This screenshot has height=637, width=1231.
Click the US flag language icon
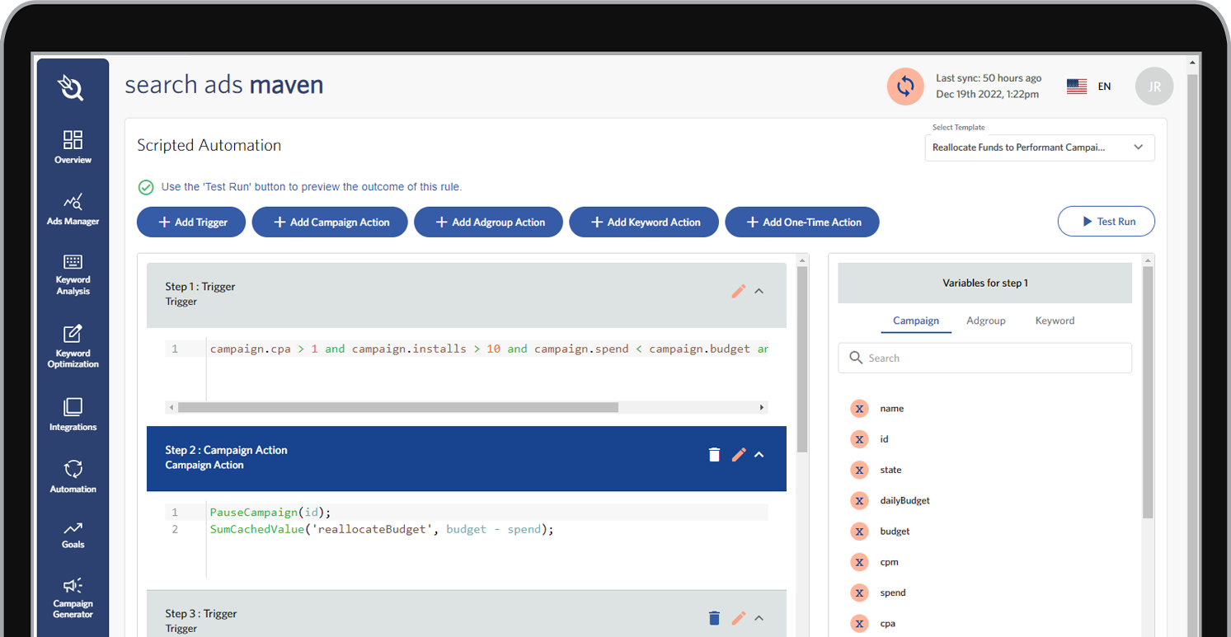click(1076, 87)
